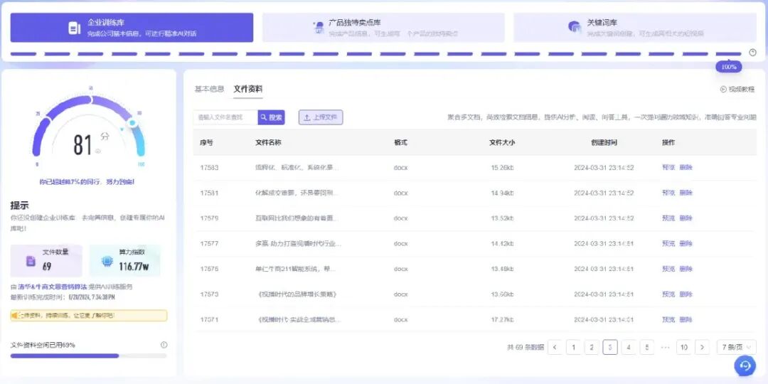Click 预览 for file 17583
This screenshot has width=768, height=384.
pyautogui.click(x=668, y=168)
